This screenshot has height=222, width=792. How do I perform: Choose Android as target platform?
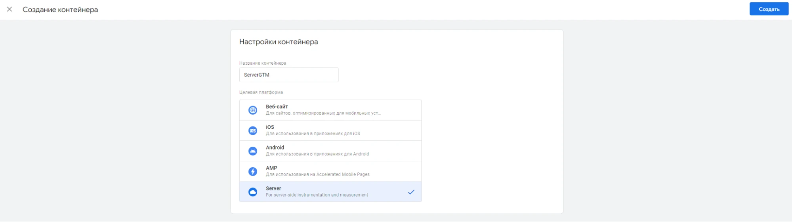(275, 147)
